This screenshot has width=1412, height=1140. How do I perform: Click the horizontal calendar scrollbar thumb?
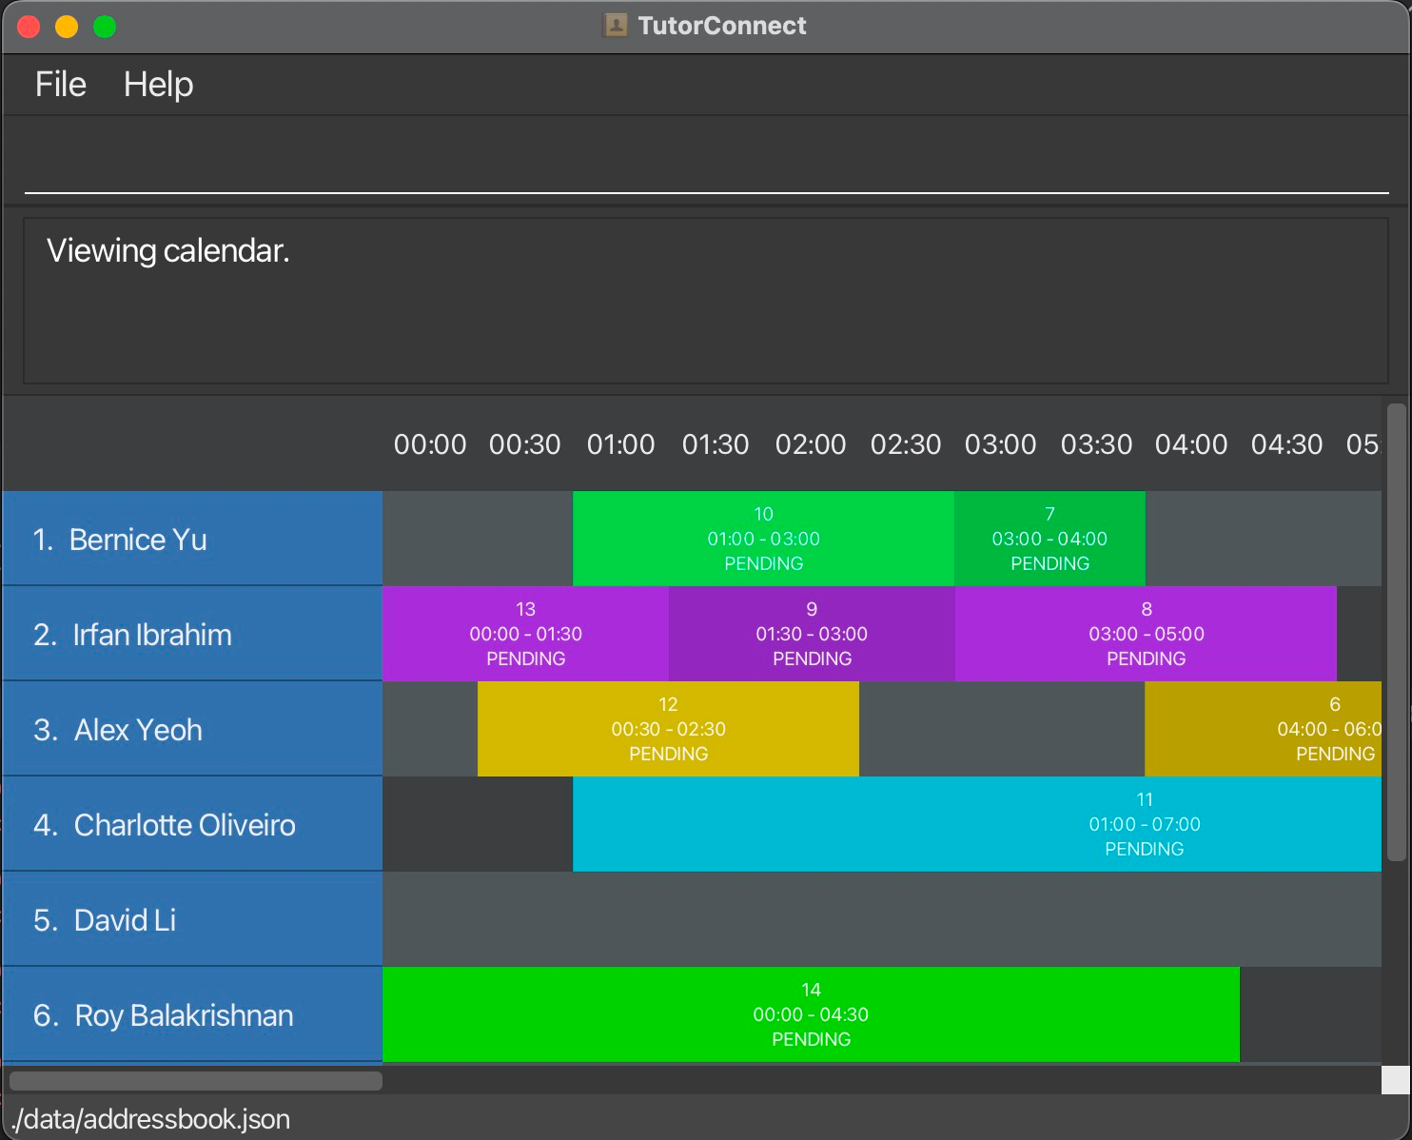[x=196, y=1081]
